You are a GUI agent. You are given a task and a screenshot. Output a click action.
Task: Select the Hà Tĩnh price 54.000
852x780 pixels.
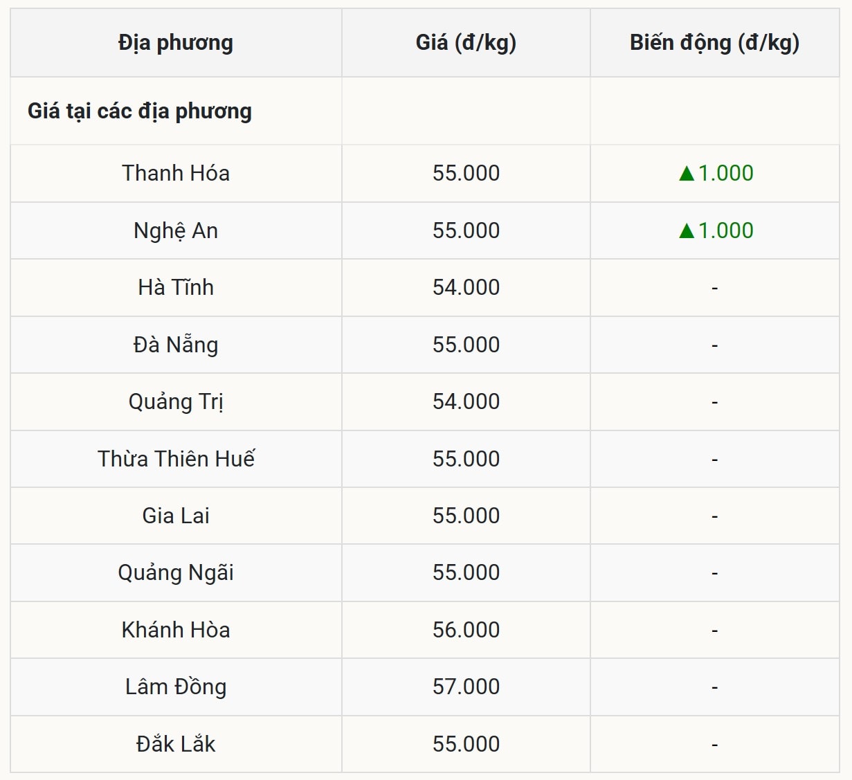pyautogui.click(x=466, y=287)
